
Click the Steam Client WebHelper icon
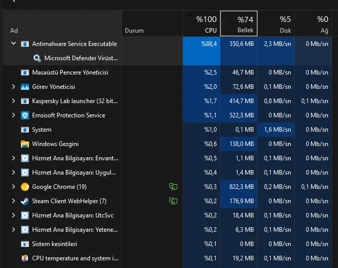(25, 201)
